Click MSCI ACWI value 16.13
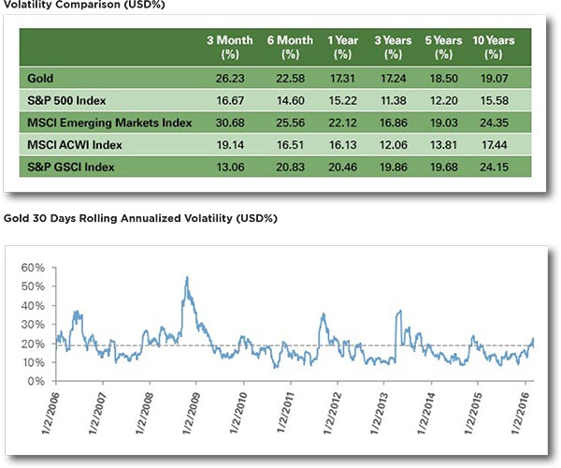561x468 pixels. (343, 145)
